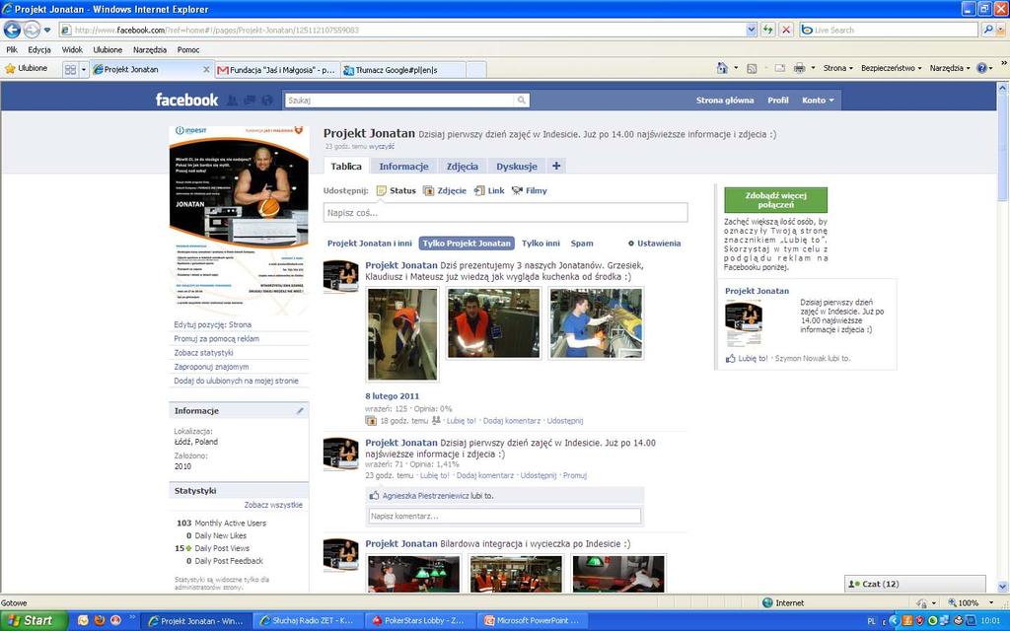This screenshot has width=1010, height=631.
Task: Expand the tab list dropdown arrow
Action: pos(84,69)
